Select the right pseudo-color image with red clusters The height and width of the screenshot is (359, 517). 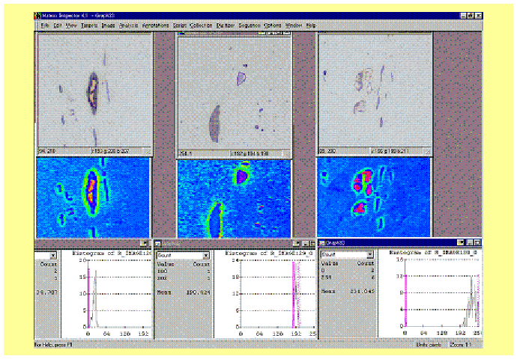[x=374, y=197]
